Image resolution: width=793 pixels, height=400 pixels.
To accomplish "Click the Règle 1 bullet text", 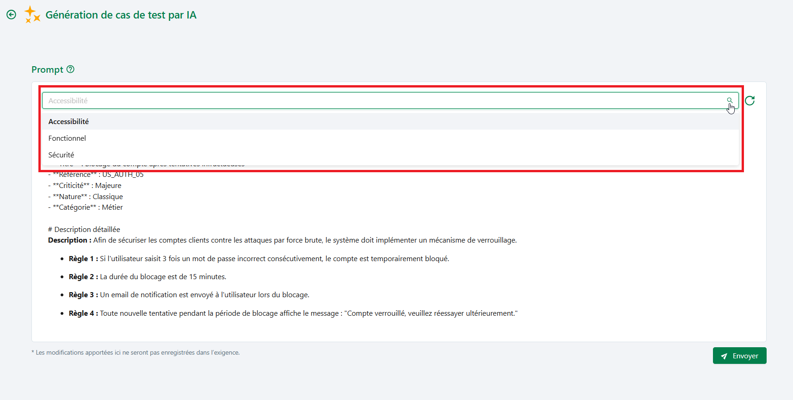I will point(259,259).
